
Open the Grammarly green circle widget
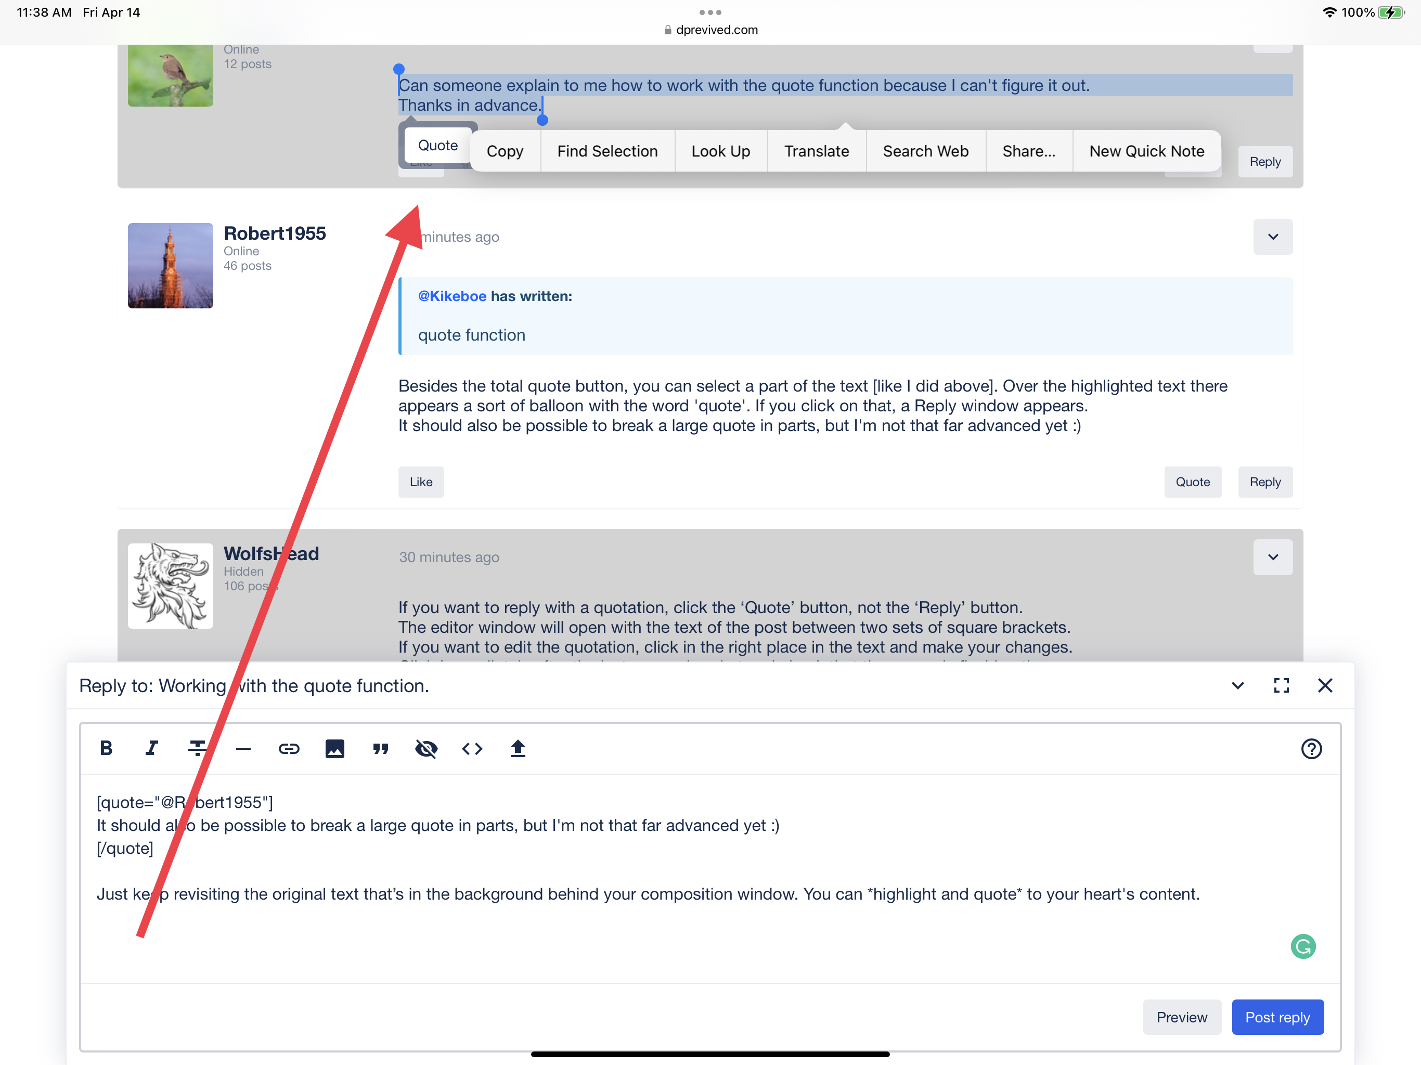[1303, 946]
